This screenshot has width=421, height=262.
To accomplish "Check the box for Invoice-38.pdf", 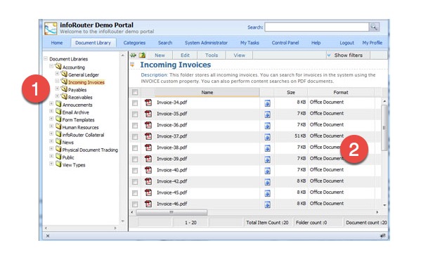I will [x=135, y=148].
